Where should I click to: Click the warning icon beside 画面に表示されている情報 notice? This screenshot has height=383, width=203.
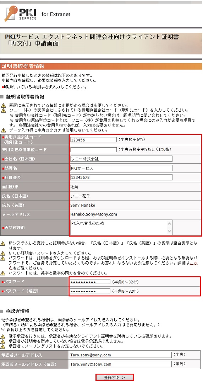point(3,106)
